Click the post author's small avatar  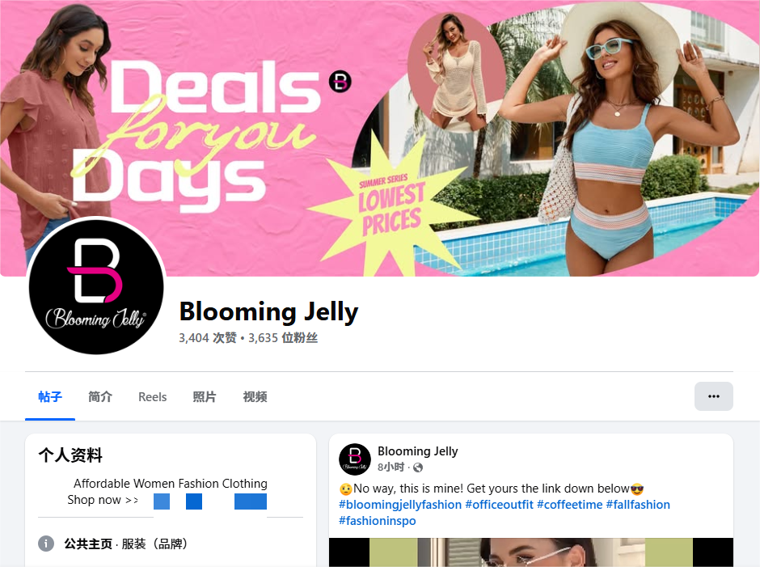pos(355,459)
